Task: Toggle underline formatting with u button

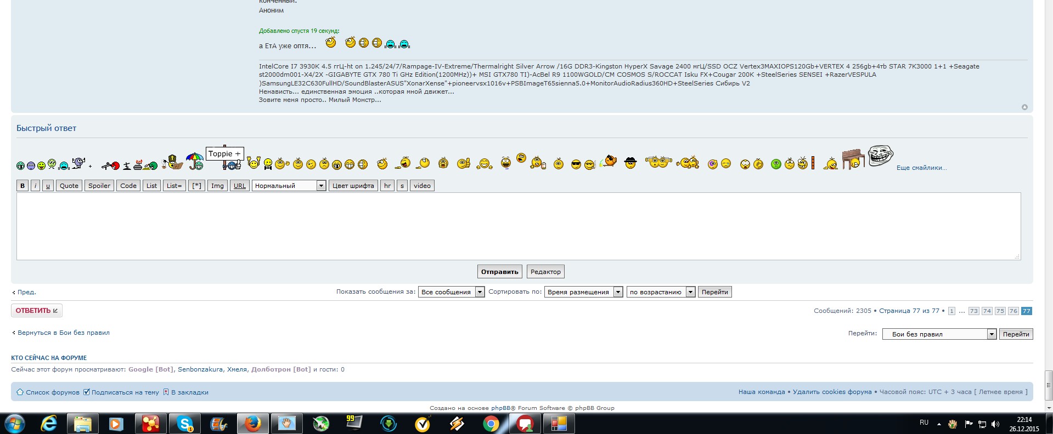Action: tap(48, 186)
